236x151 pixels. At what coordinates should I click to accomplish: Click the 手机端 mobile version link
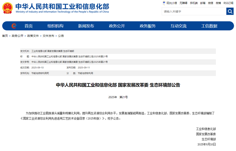(194, 3)
